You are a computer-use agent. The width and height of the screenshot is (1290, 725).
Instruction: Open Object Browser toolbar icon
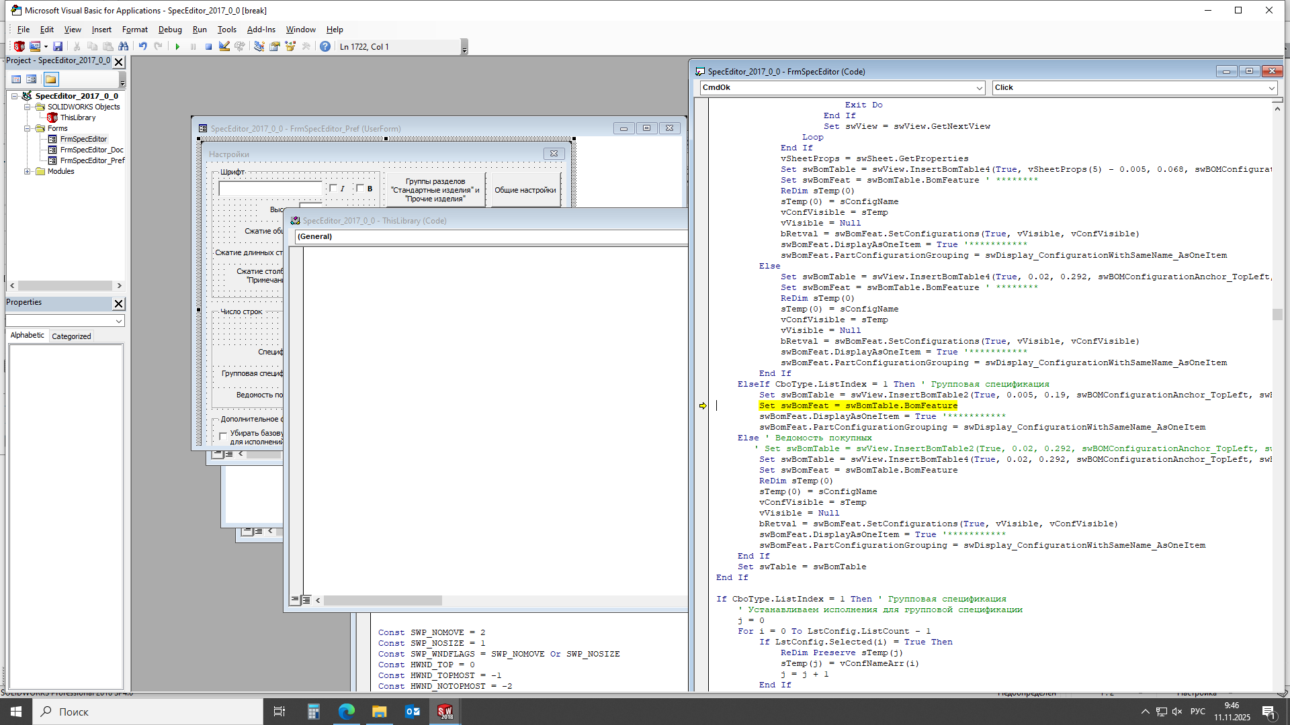(x=290, y=47)
